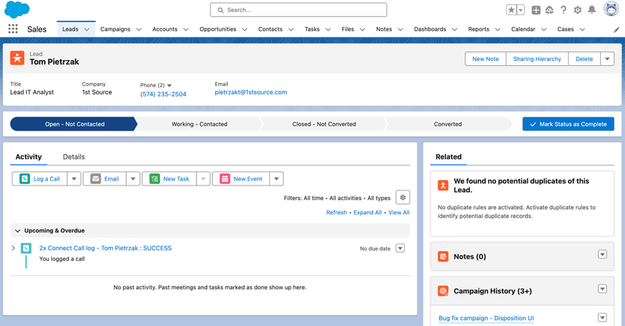This screenshot has height=326, width=625.
Task: Select the Open - Not Contacted stage
Action: point(75,124)
